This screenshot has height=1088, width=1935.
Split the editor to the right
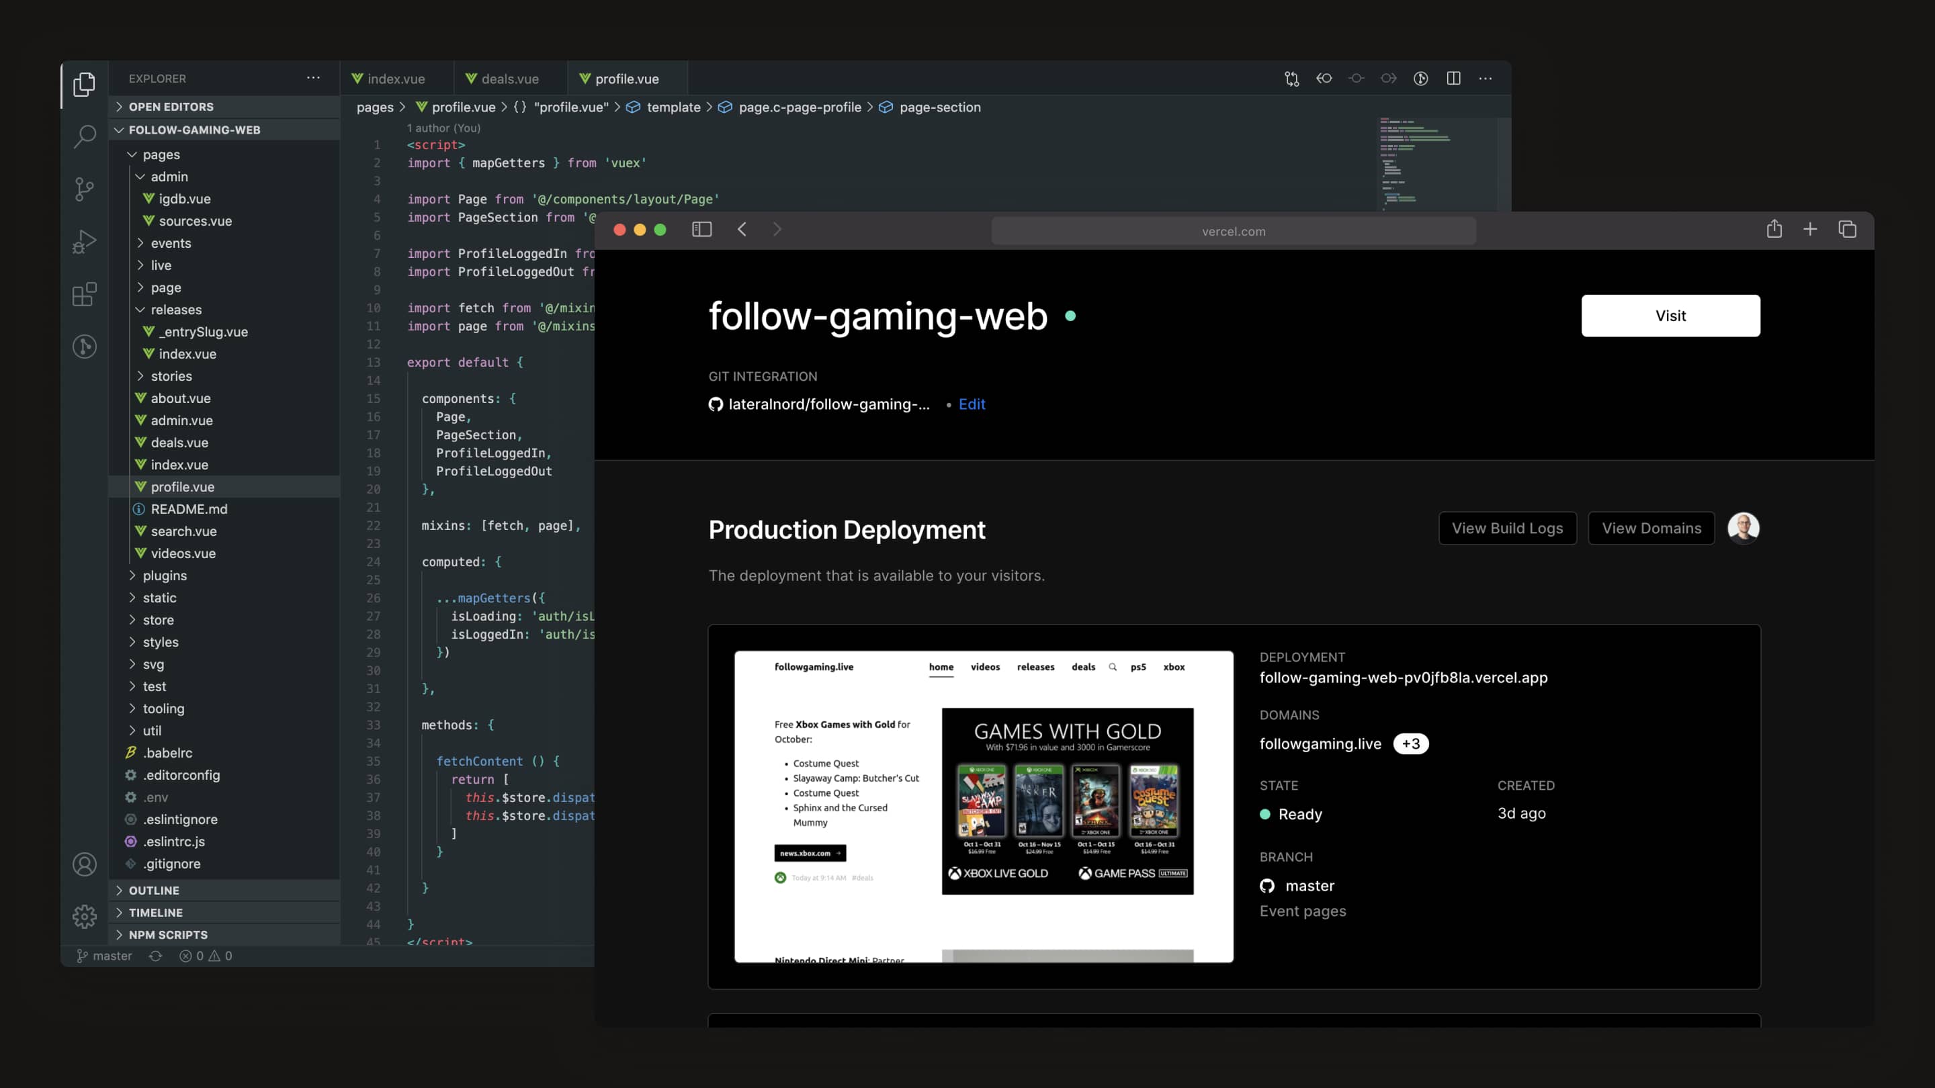(x=1453, y=78)
